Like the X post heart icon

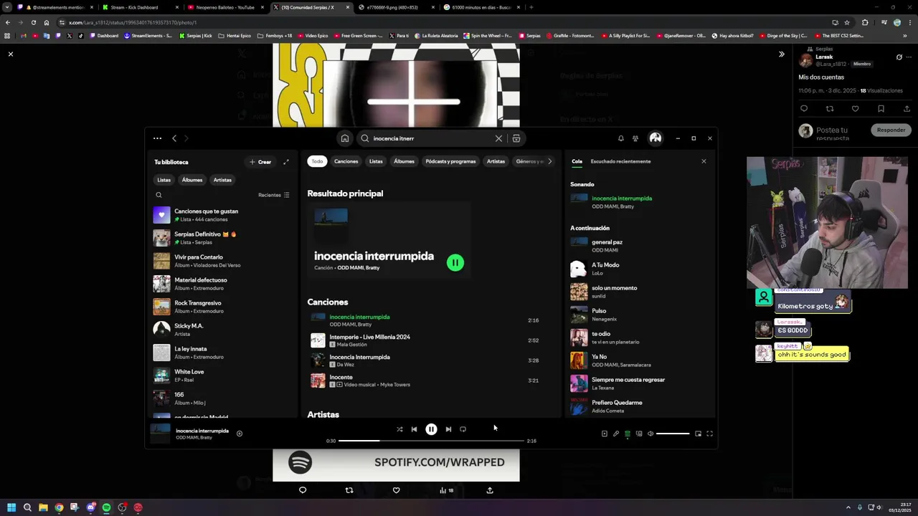396,490
